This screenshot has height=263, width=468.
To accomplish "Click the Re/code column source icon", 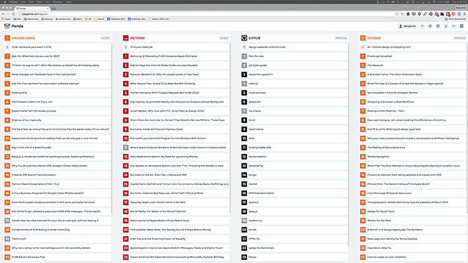I will (125, 38).
